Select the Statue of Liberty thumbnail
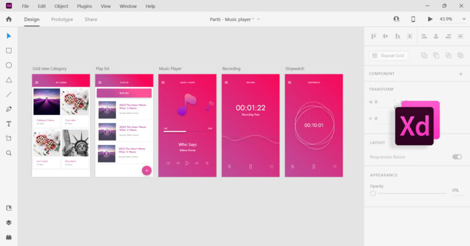This screenshot has height=246, width=470. (75, 143)
